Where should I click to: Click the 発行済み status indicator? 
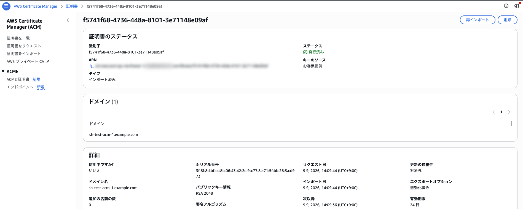tap(313, 52)
